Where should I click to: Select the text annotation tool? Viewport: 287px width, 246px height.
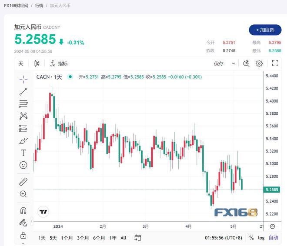click(23, 153)
